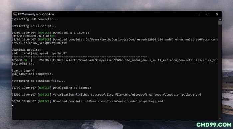Click the '#165030 0B/0B CN:1 DL:0B' progress line

(x=34, y=36)
